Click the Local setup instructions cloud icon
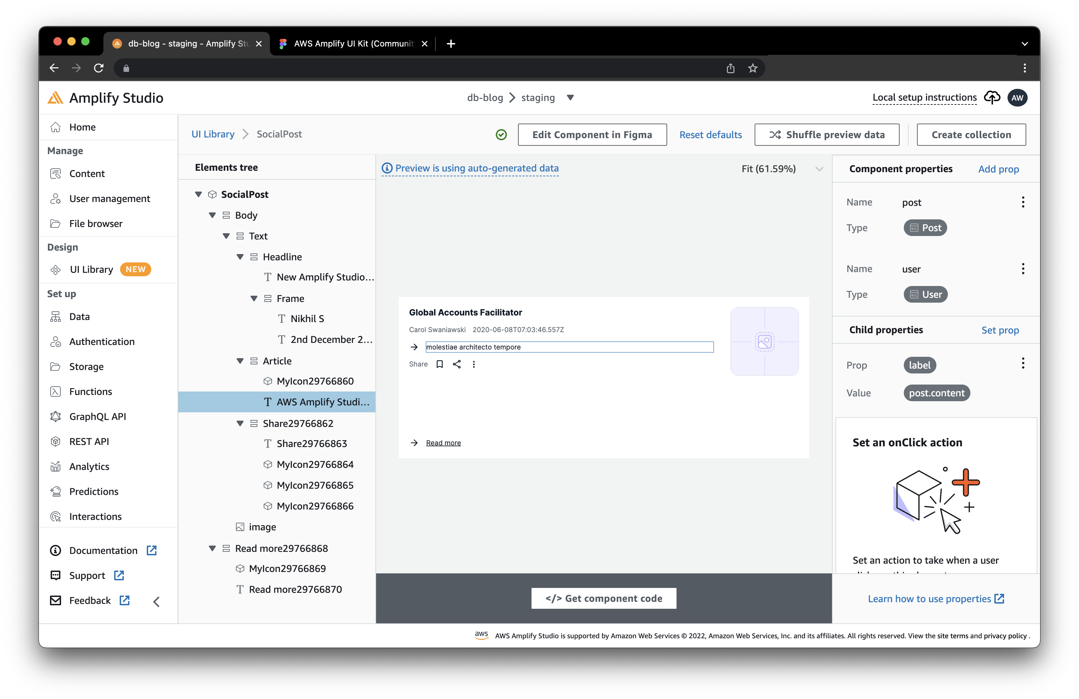 pyautogui.click(x=992, y=98)
